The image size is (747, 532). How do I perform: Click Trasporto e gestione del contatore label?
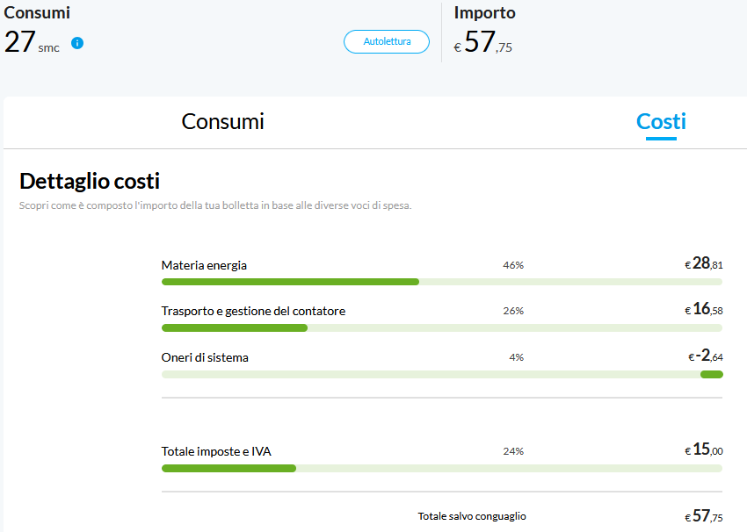[253, 311]
